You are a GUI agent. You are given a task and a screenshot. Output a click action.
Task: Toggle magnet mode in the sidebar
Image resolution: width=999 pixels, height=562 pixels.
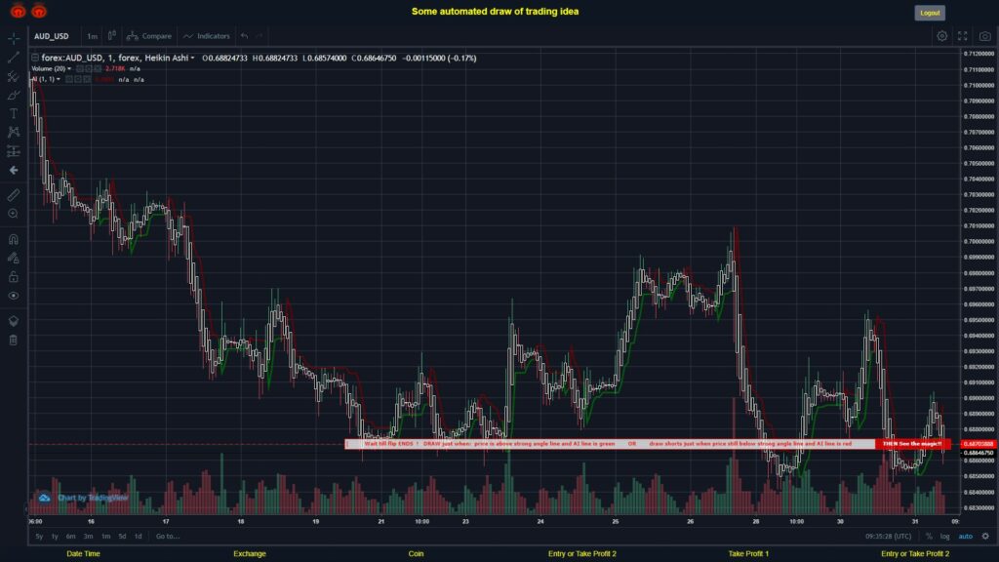pos(14,239)
